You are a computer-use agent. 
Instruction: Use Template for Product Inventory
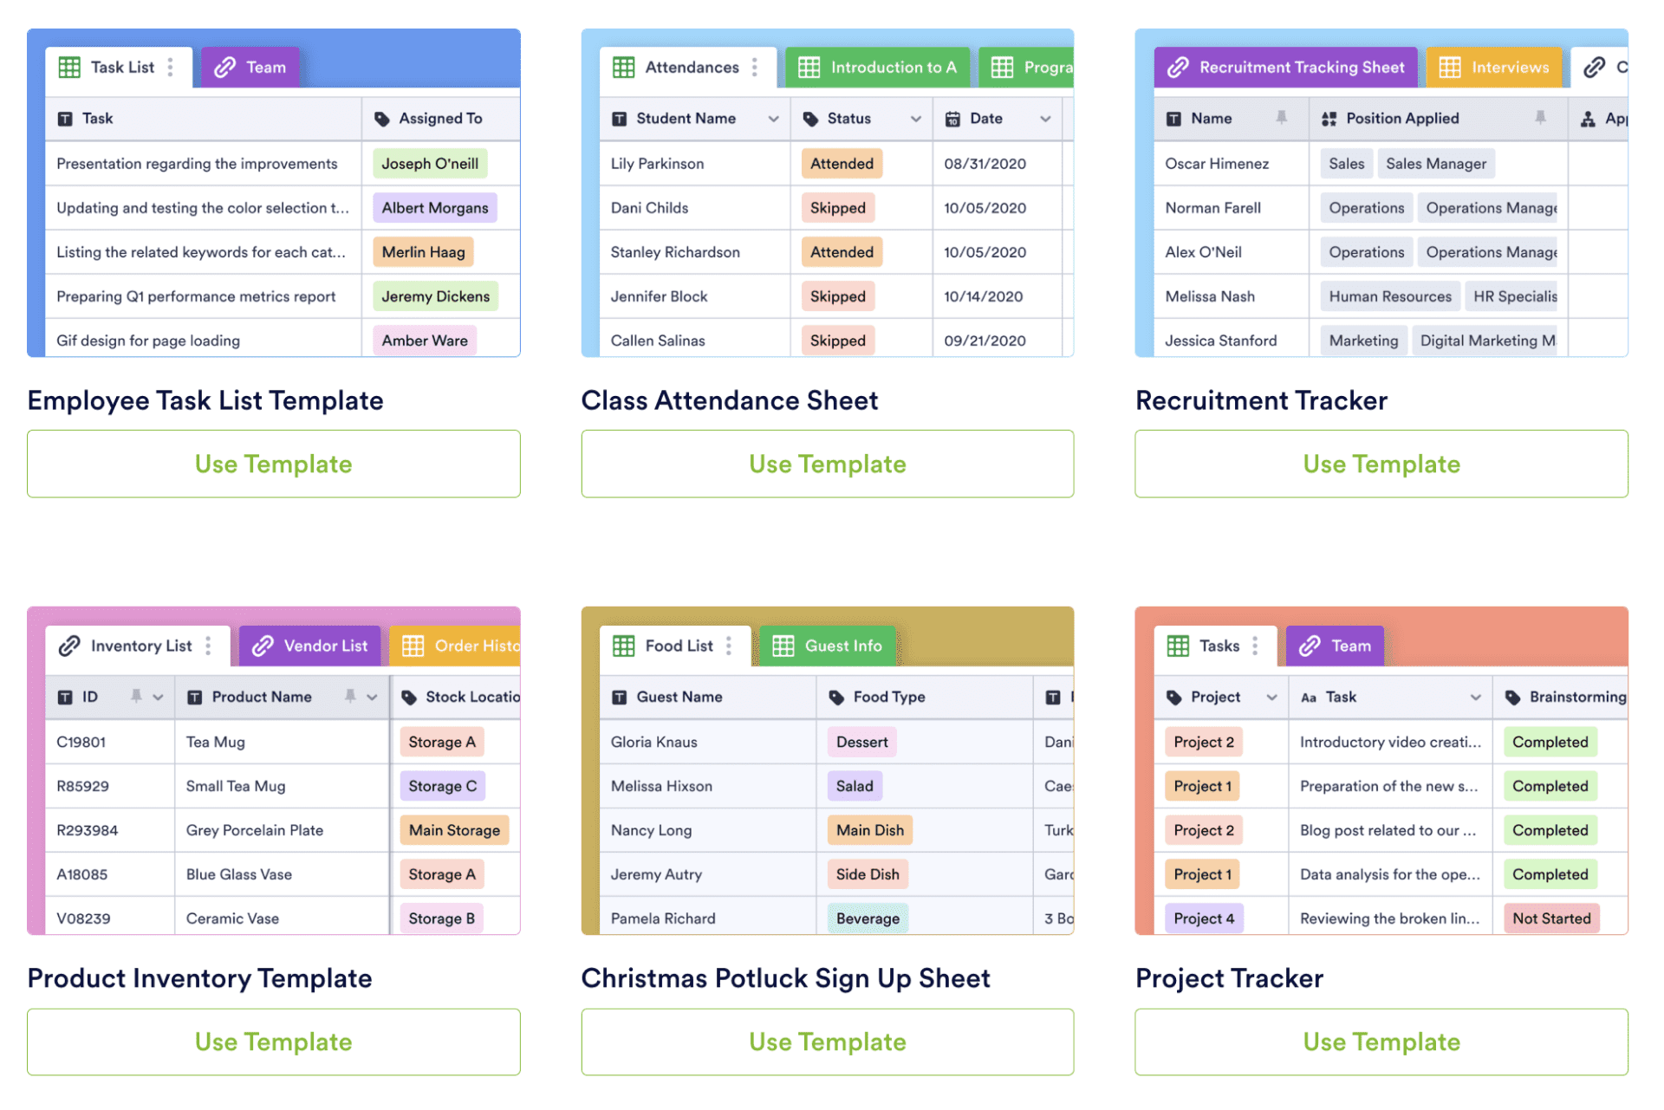tap(274, 1042)
